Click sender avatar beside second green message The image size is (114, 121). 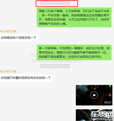click(113, 48)
